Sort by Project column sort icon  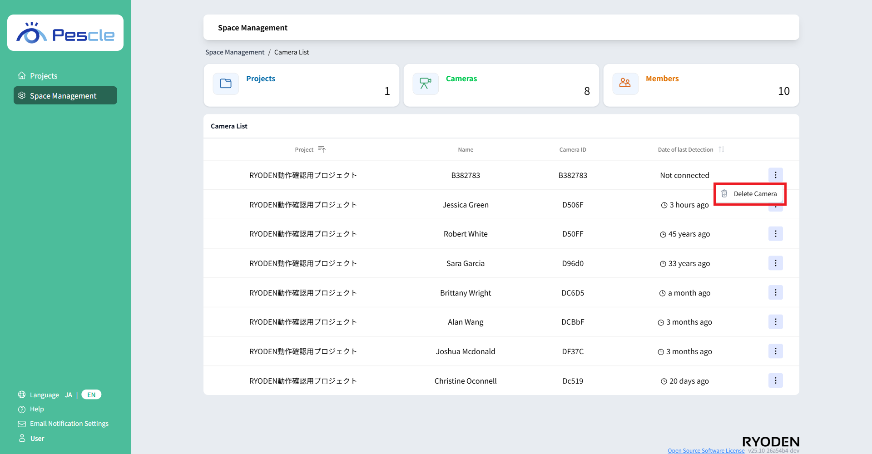[x=322, y=149]
